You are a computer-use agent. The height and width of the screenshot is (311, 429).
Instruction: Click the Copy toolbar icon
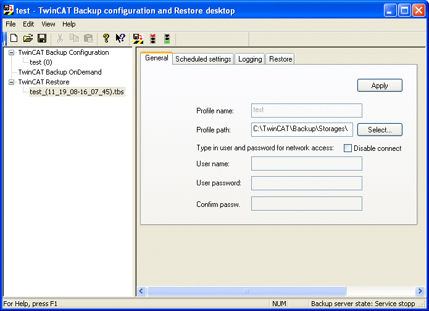74,38
